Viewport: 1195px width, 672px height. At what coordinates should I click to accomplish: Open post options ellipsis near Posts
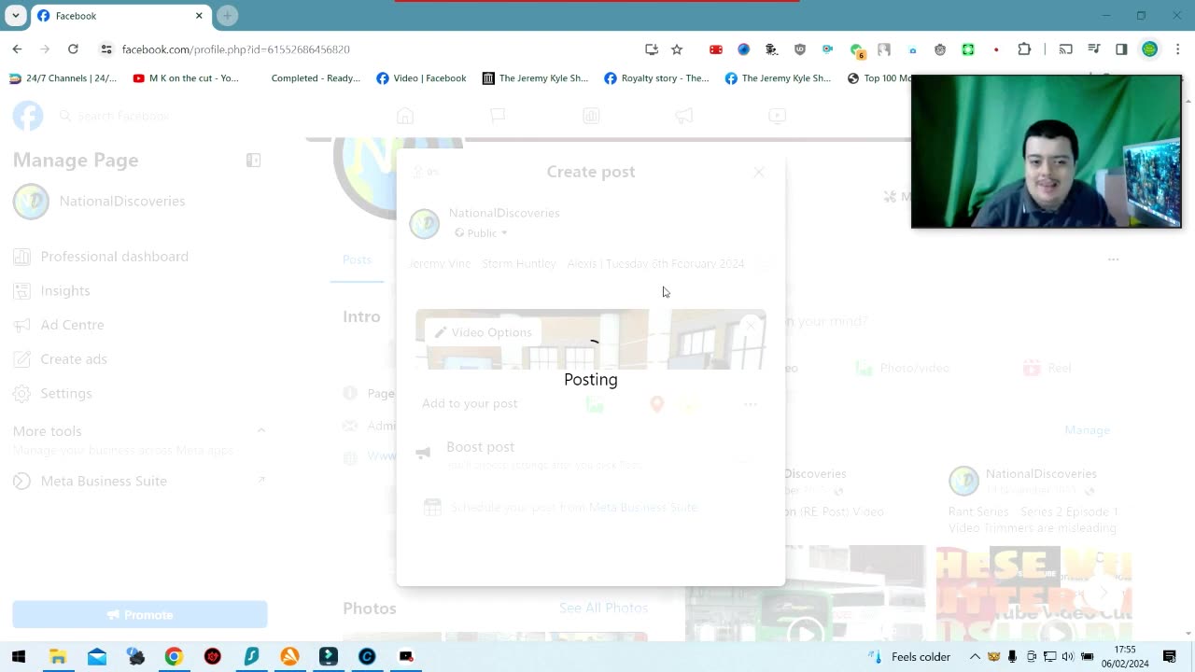click(1113, 259)
